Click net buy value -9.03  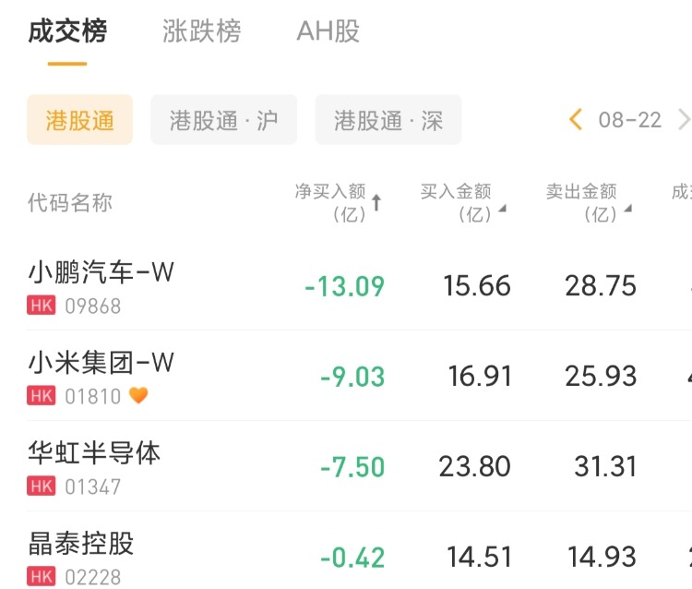[x=352, y=377]
